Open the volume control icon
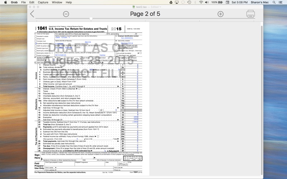 207,2
